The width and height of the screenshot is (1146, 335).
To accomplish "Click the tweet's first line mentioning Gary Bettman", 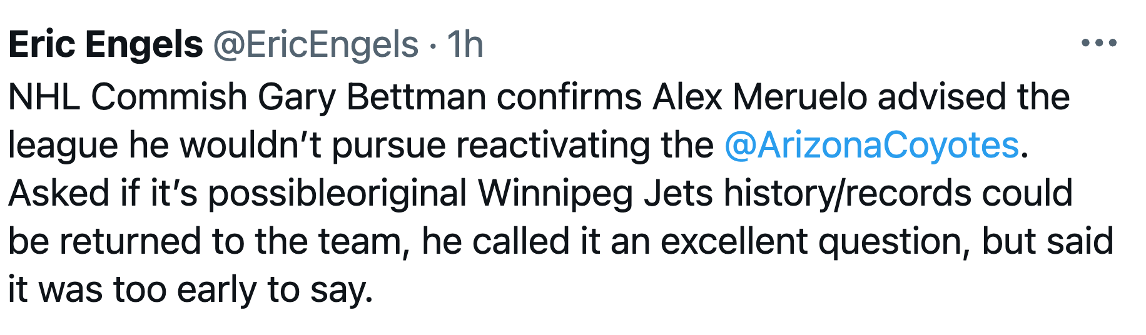I will pyautogui.click(x=539, y=97).
